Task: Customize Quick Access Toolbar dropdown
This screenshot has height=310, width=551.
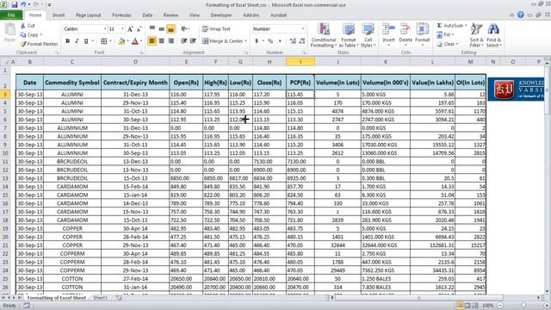Action: (49, 5)
